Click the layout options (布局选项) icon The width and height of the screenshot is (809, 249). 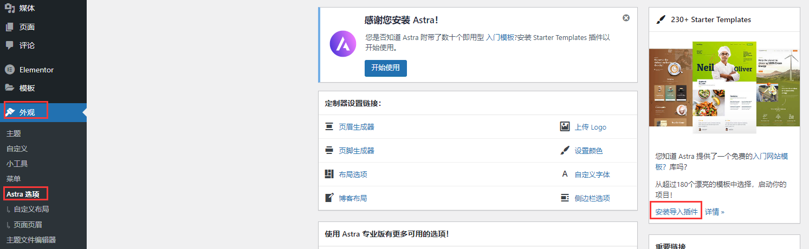tap(329, 174)
